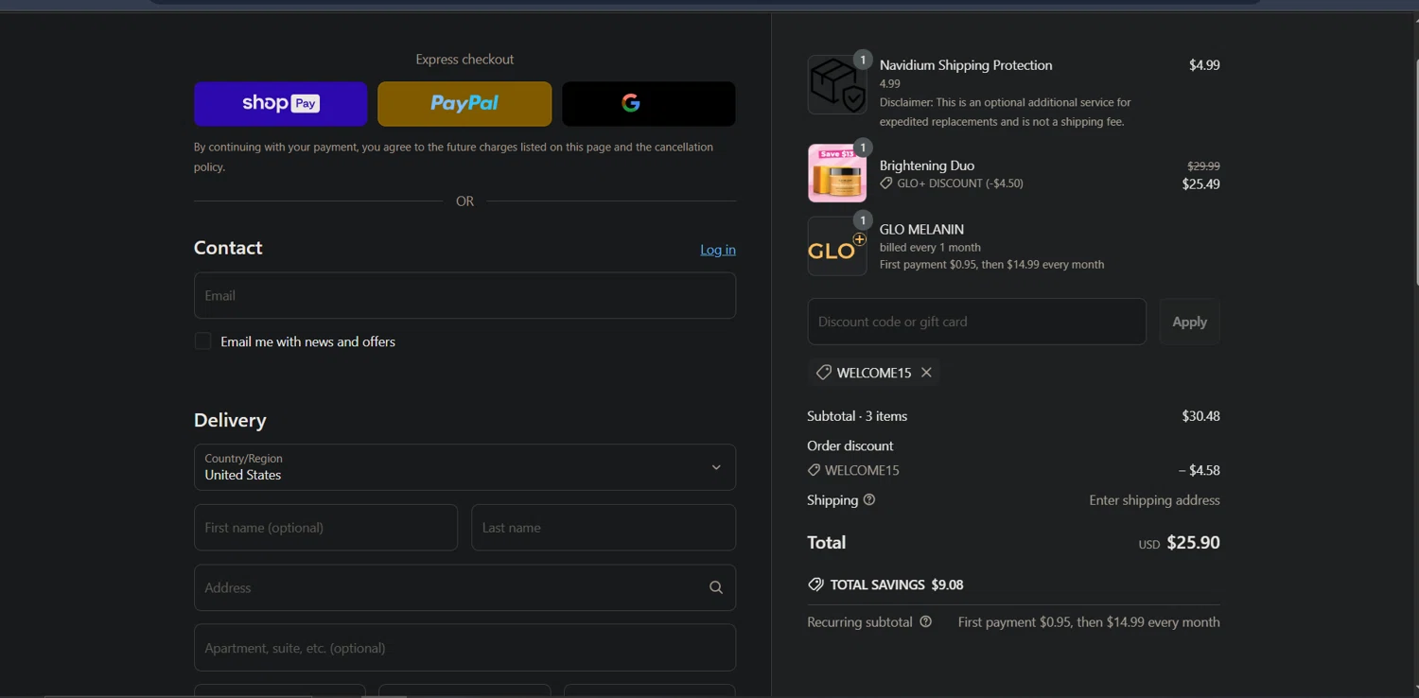Image resolution: width=1419 pixels, height=698 pixels.
Task: Click the Navidium Shipping Protection thumbnail
Action: [836, 84]
